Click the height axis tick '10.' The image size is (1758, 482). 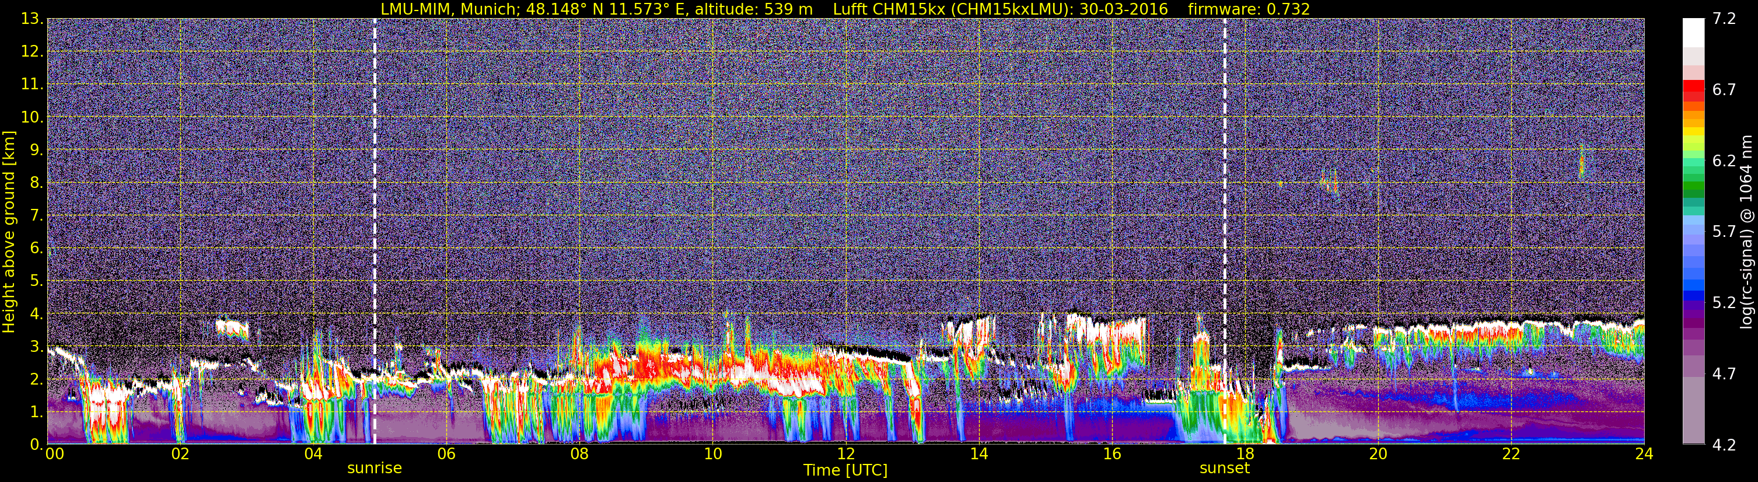pos(32,117)
